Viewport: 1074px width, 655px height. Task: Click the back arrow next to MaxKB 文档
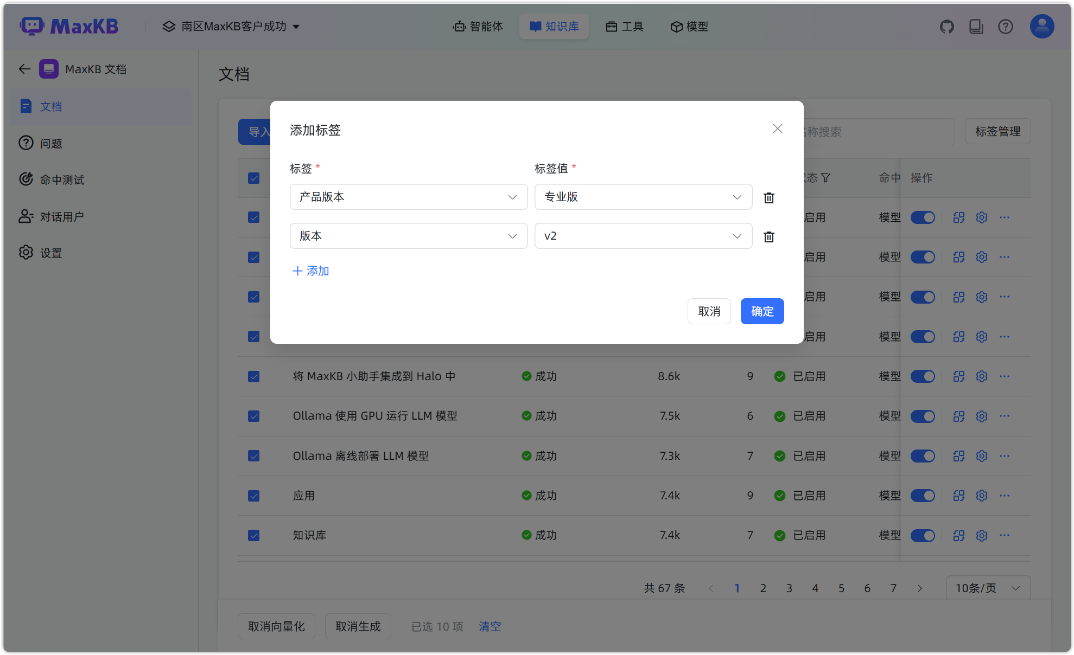click(24, 69)
